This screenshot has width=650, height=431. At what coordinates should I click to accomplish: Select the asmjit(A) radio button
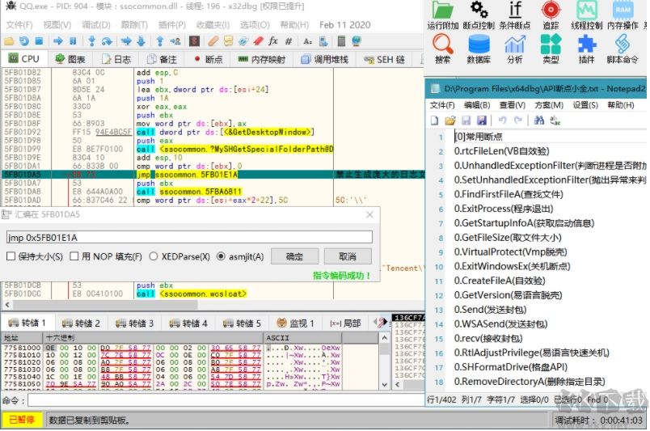(x=221, y=256)
